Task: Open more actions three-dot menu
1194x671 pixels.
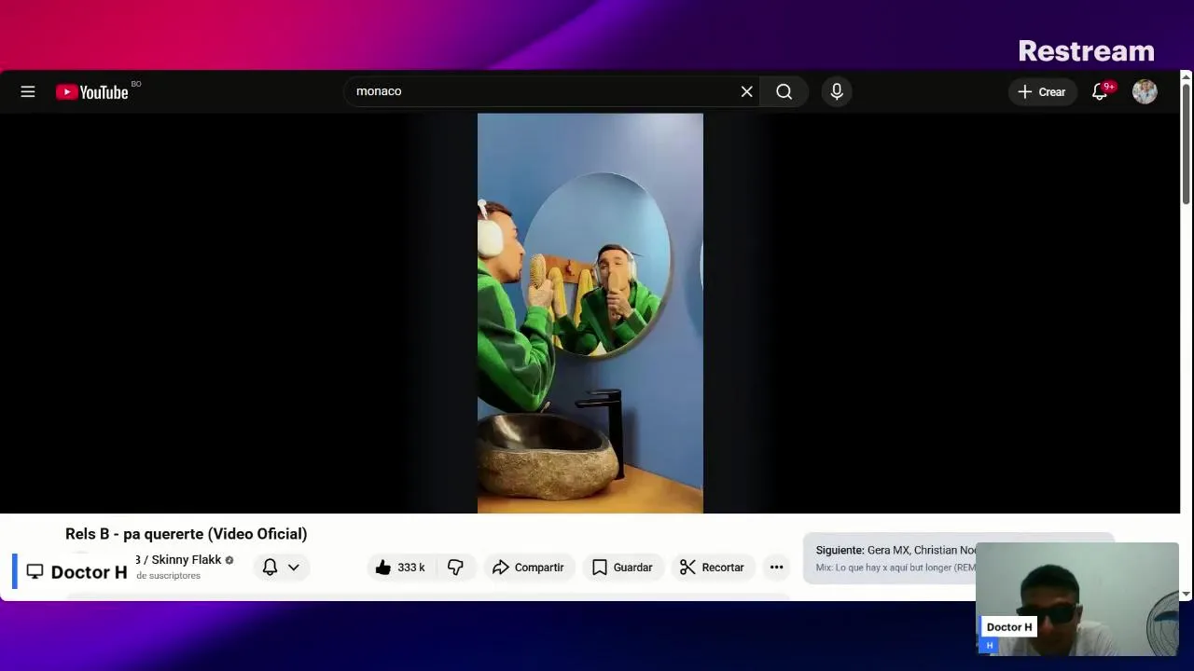Action: pyautogui.click(x=776, y=567)
